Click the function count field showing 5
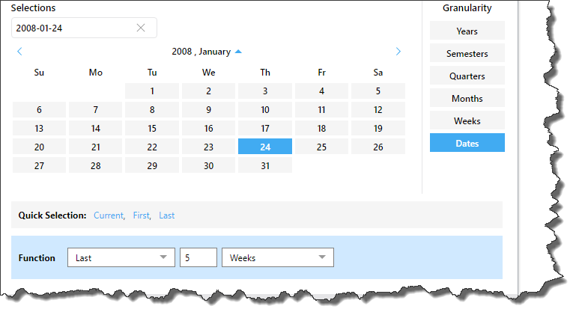 198,257
